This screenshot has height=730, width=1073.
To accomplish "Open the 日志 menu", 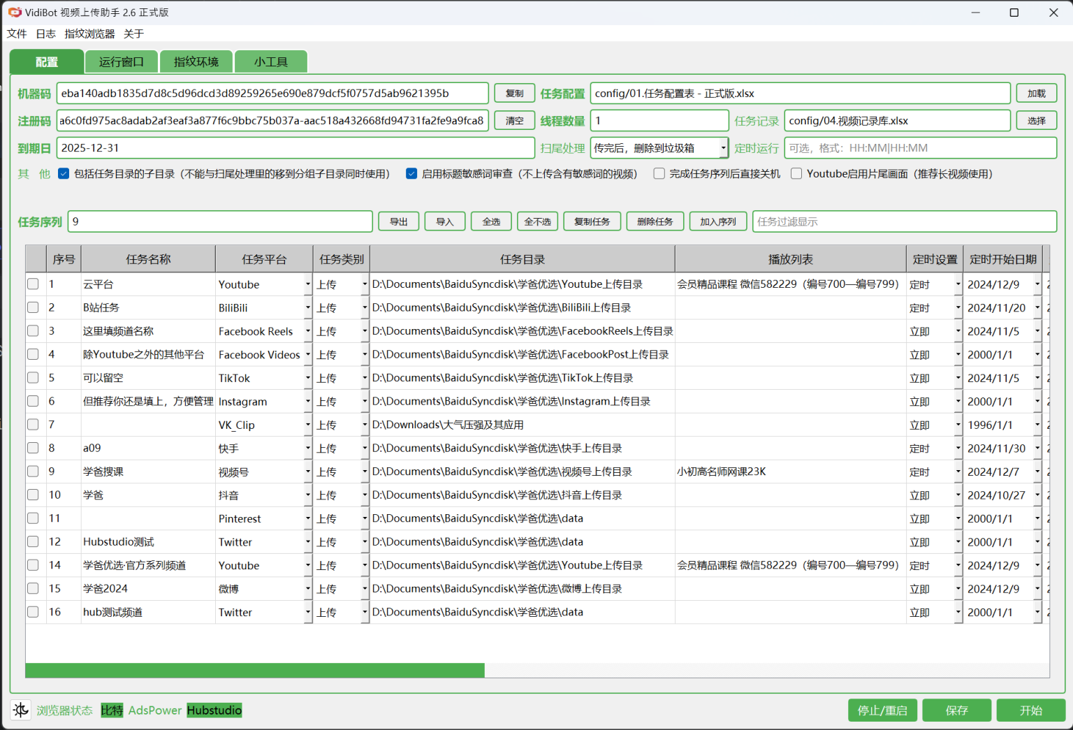I will 46,34.
